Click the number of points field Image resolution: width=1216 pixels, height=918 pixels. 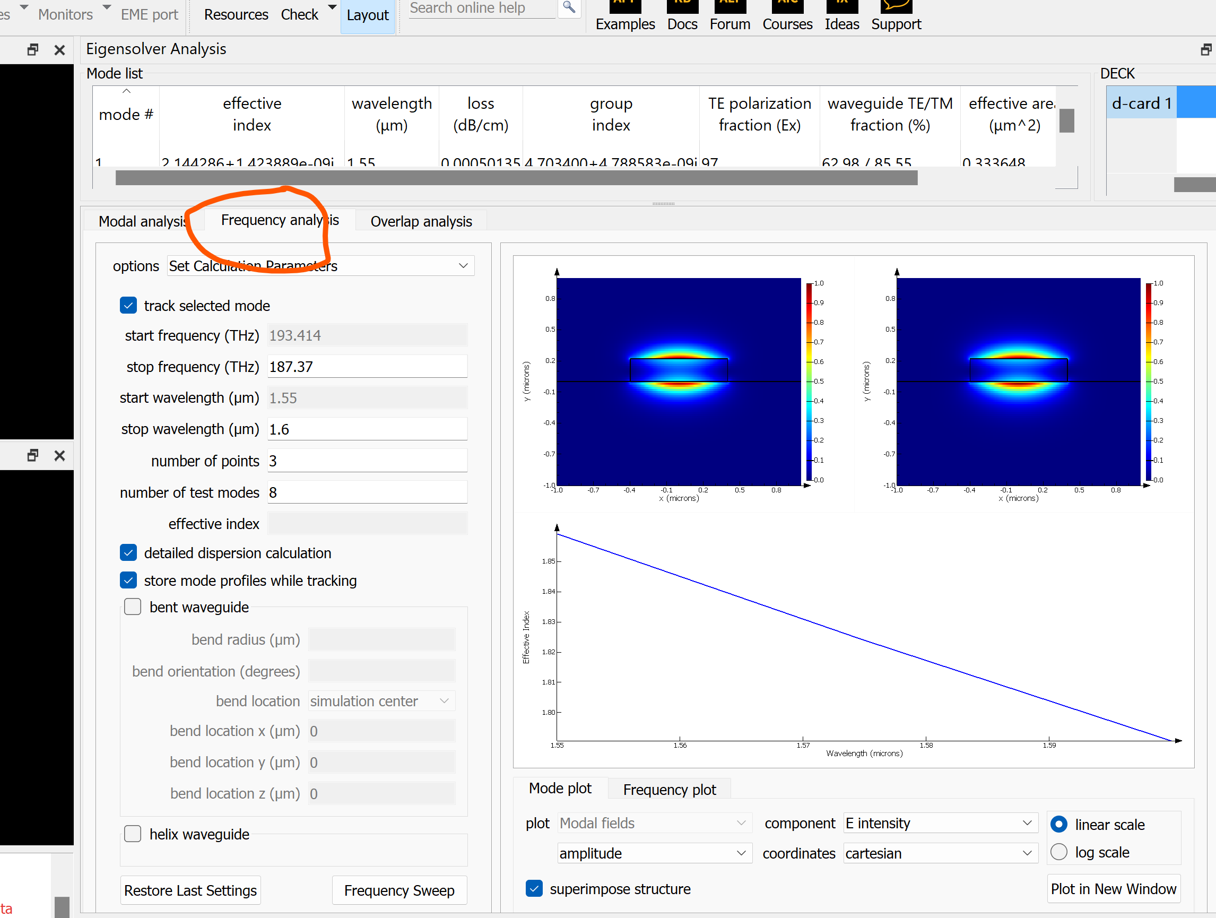coord(367,461)
